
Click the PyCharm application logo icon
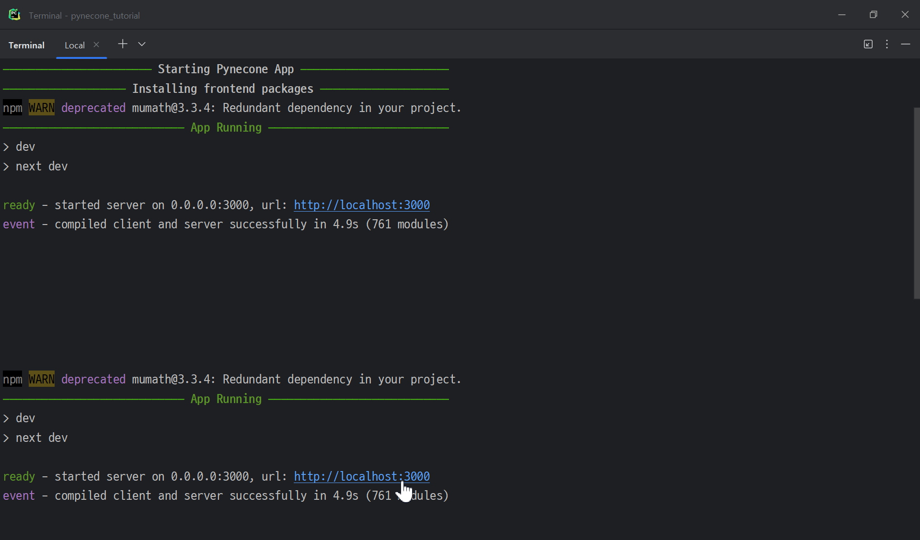click(x=14, y=15)
